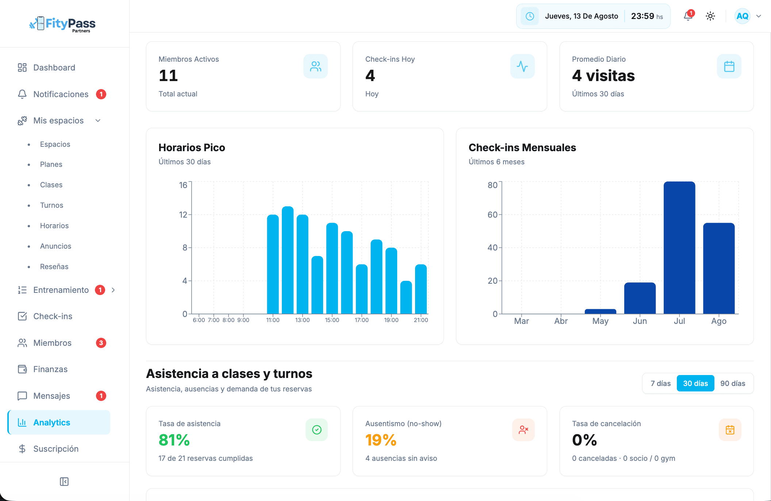Open the Anuncios submenu item

(55, 246)
